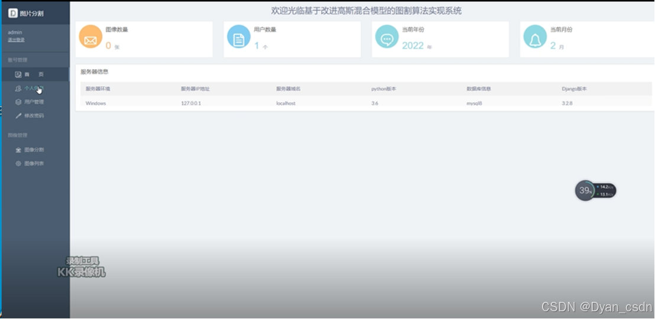Click the Django版本 column header
Screen dimensions: 655x319
point(574,89)
